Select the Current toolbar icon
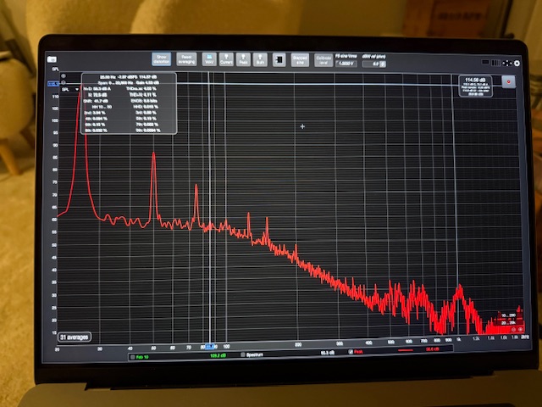 [x=226, y=59]
